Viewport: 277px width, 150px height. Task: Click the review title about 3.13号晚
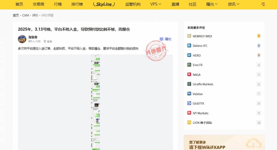click(74, 29)
